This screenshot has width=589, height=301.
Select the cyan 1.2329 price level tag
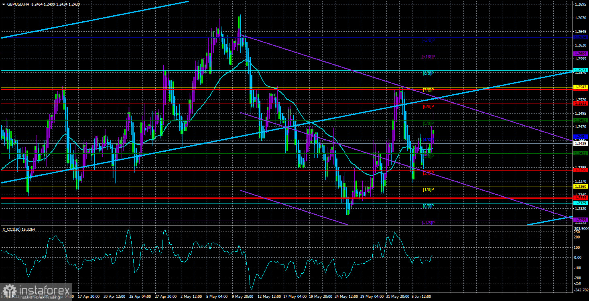580,203
